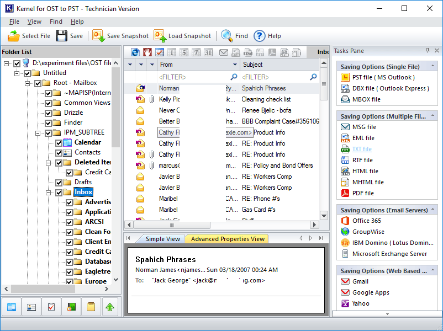Open the Help menu
Image resolution: width=443 pixels, height=331 pixels.
(77, 22)
